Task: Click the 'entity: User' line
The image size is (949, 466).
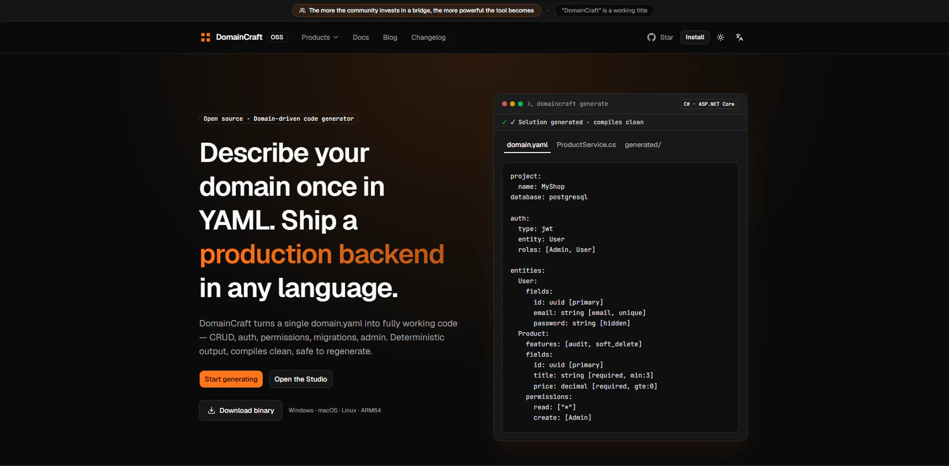Action: coord(541,239)
